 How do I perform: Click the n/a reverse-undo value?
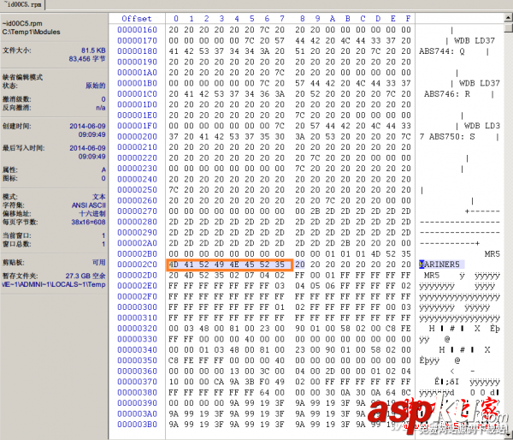click(100, 108)
